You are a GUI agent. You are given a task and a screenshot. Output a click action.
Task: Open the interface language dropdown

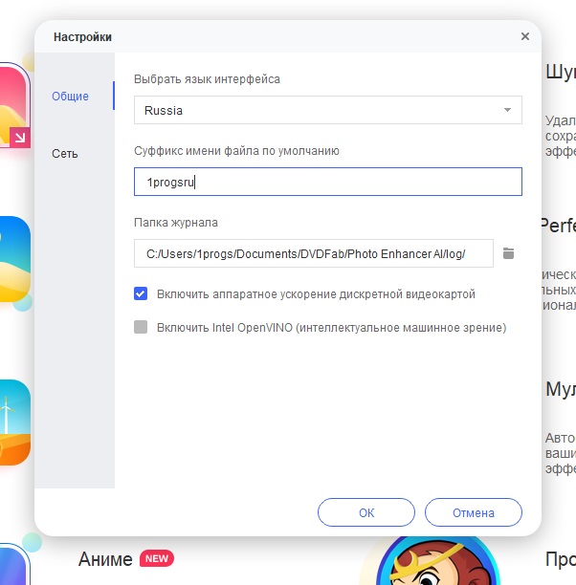click(327, 110)
